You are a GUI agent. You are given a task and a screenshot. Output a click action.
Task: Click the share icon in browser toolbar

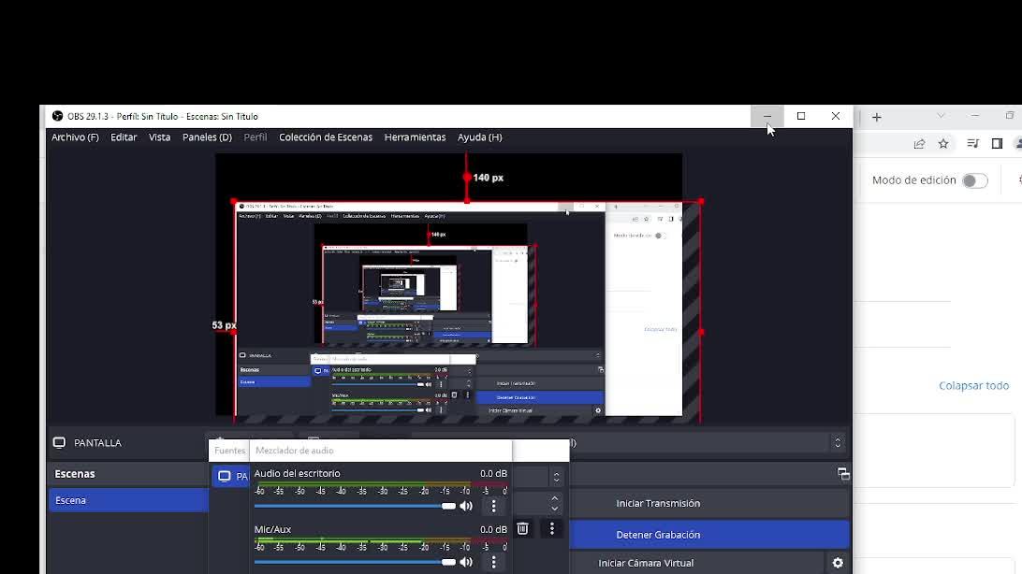point(919,144)
